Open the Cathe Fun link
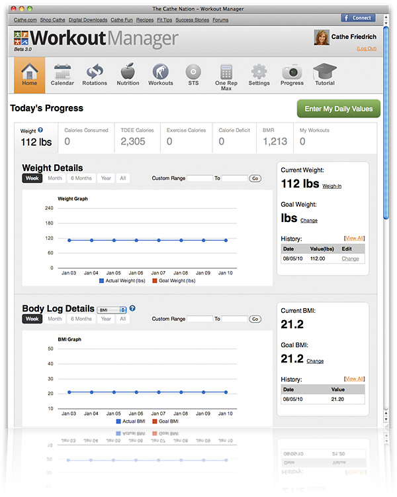This screenshot has height=497, width=397. coord(122,20)
